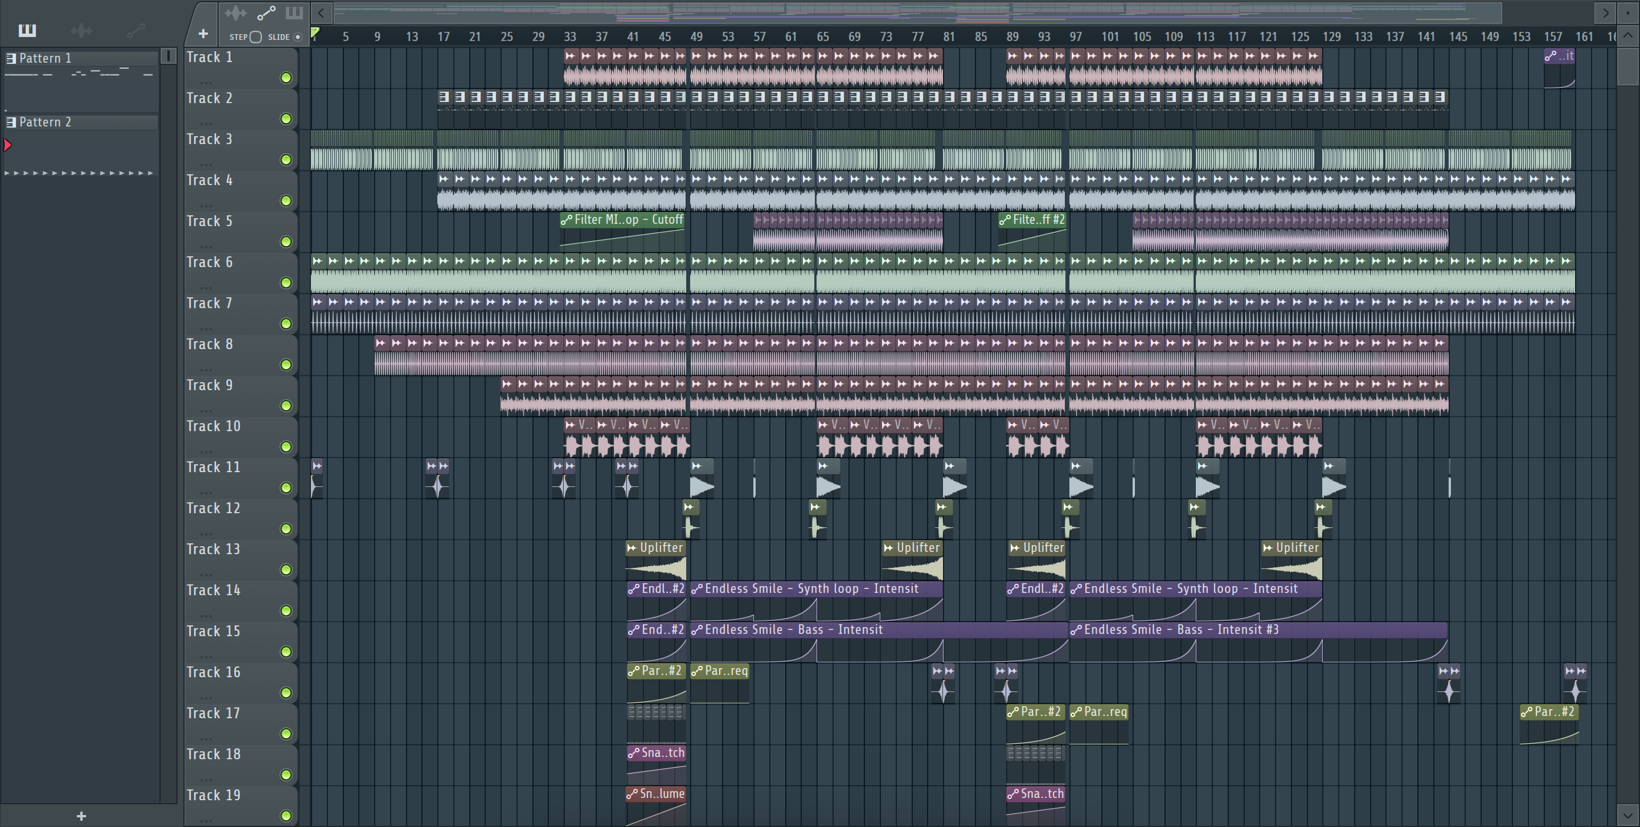Mute Track 3 with its green LED
1640x827 pixels.
[286, 160]
